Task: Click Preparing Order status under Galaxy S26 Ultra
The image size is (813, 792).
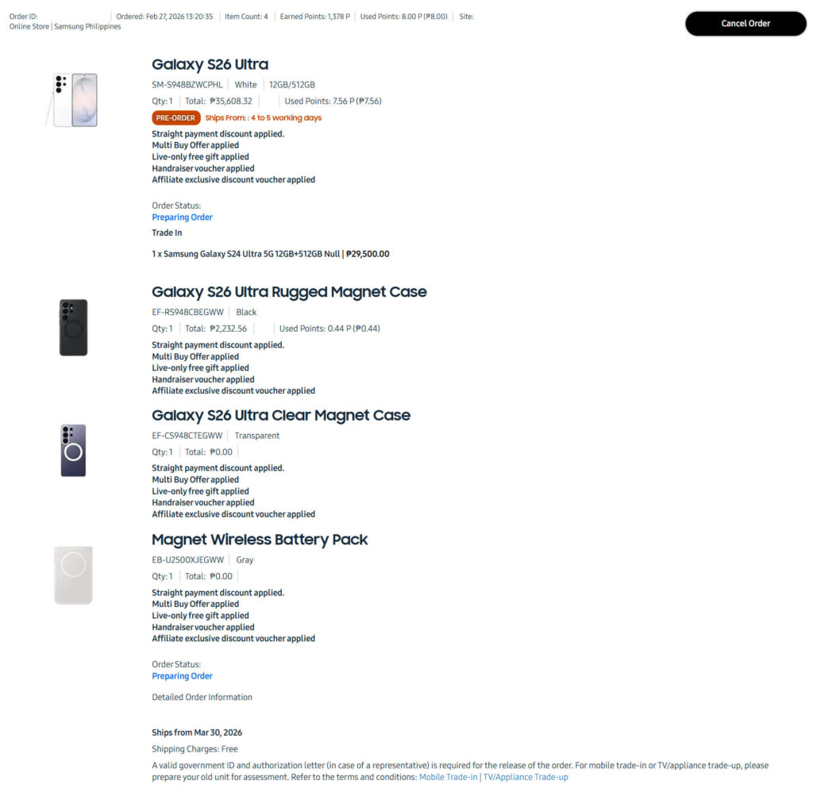Action: coord(182,217)
